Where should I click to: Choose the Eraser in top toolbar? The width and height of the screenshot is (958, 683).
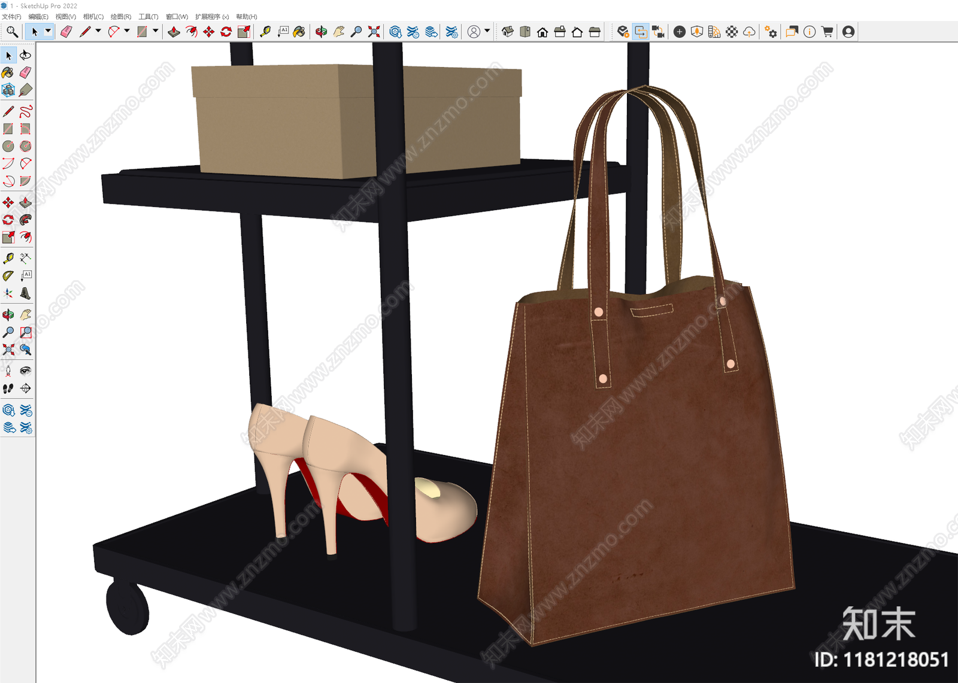66,32
